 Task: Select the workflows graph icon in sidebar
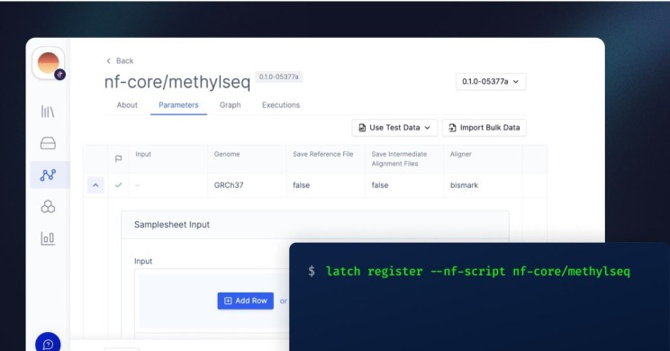tap(48, 175)
